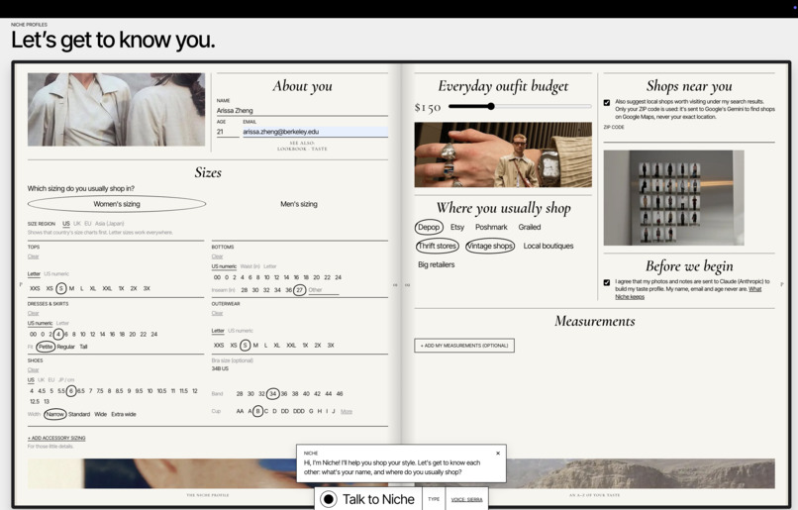The image size is (798, 510).
Task: Click the Name input field
Action: pos(302,111)
